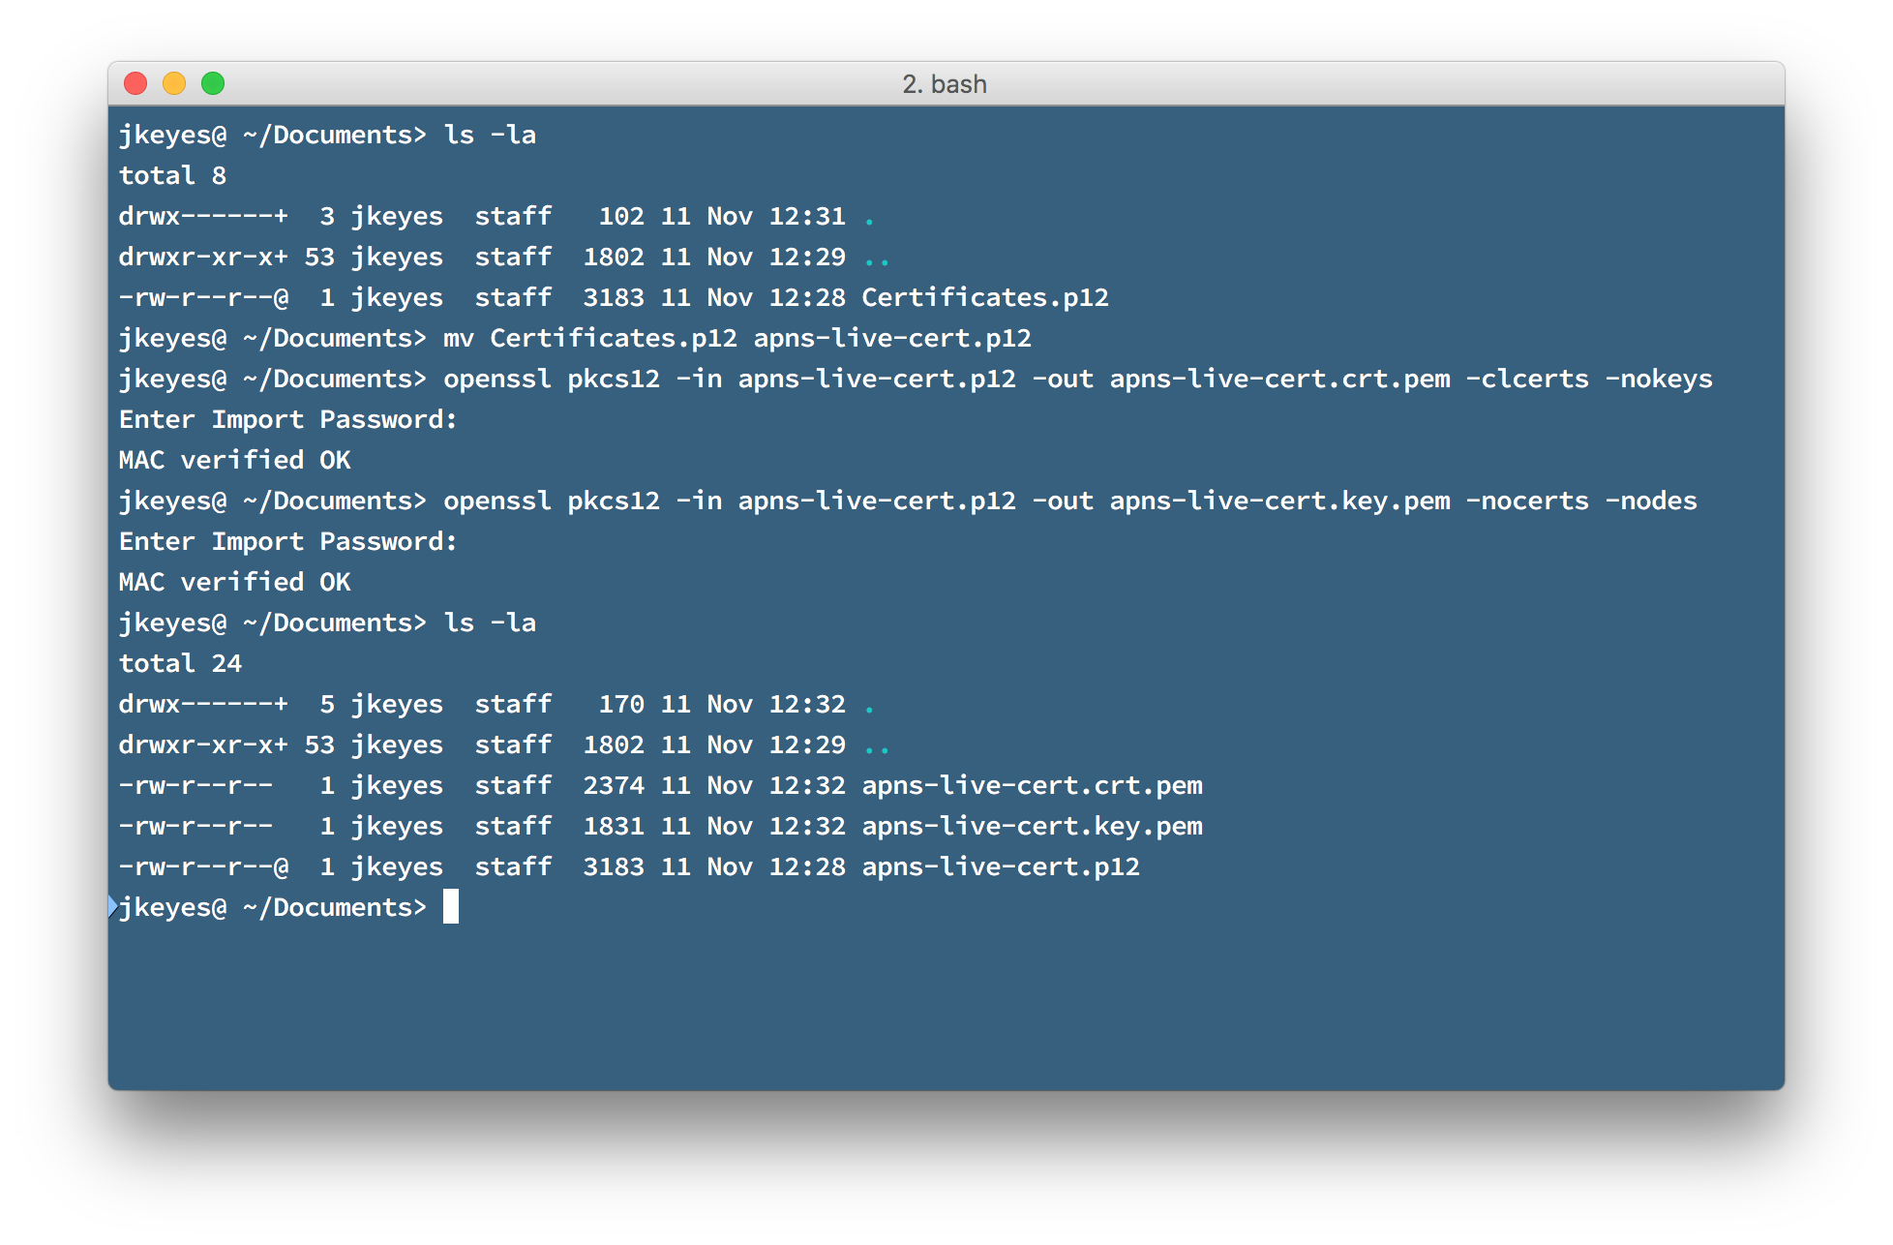1893x1245 pixels.
Task: Click Certificates.p12 in the directory listing
Action: coord(985,297)
